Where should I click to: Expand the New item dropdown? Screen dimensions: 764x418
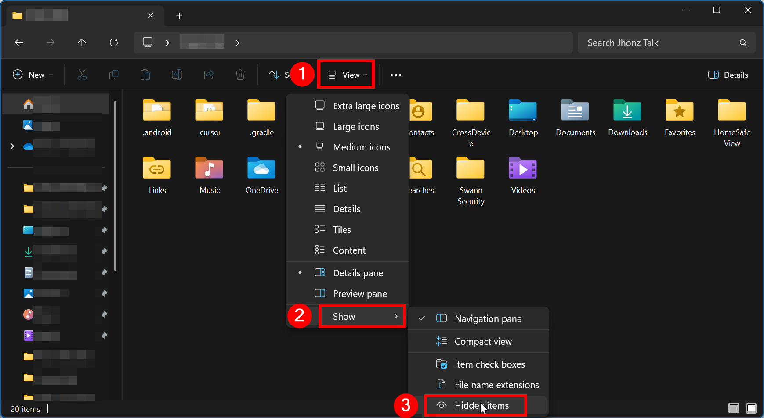[33, 75]
